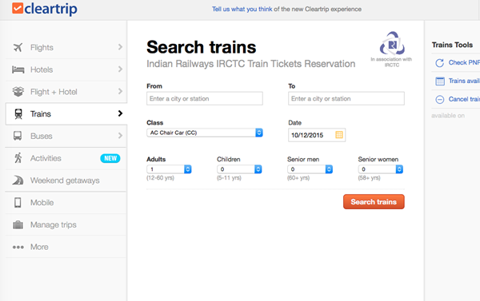The height and width of the screenshot is (301, 480).
Task: Click the Check PNR refresh icon
Action: (439, 63)
